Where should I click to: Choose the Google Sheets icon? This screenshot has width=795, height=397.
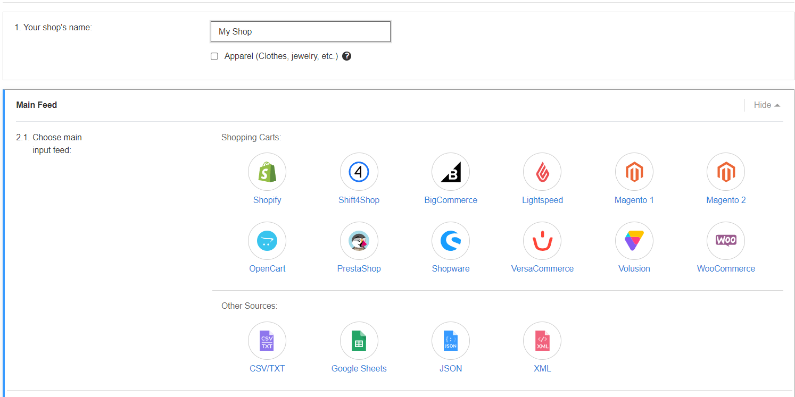click(359, 341)
